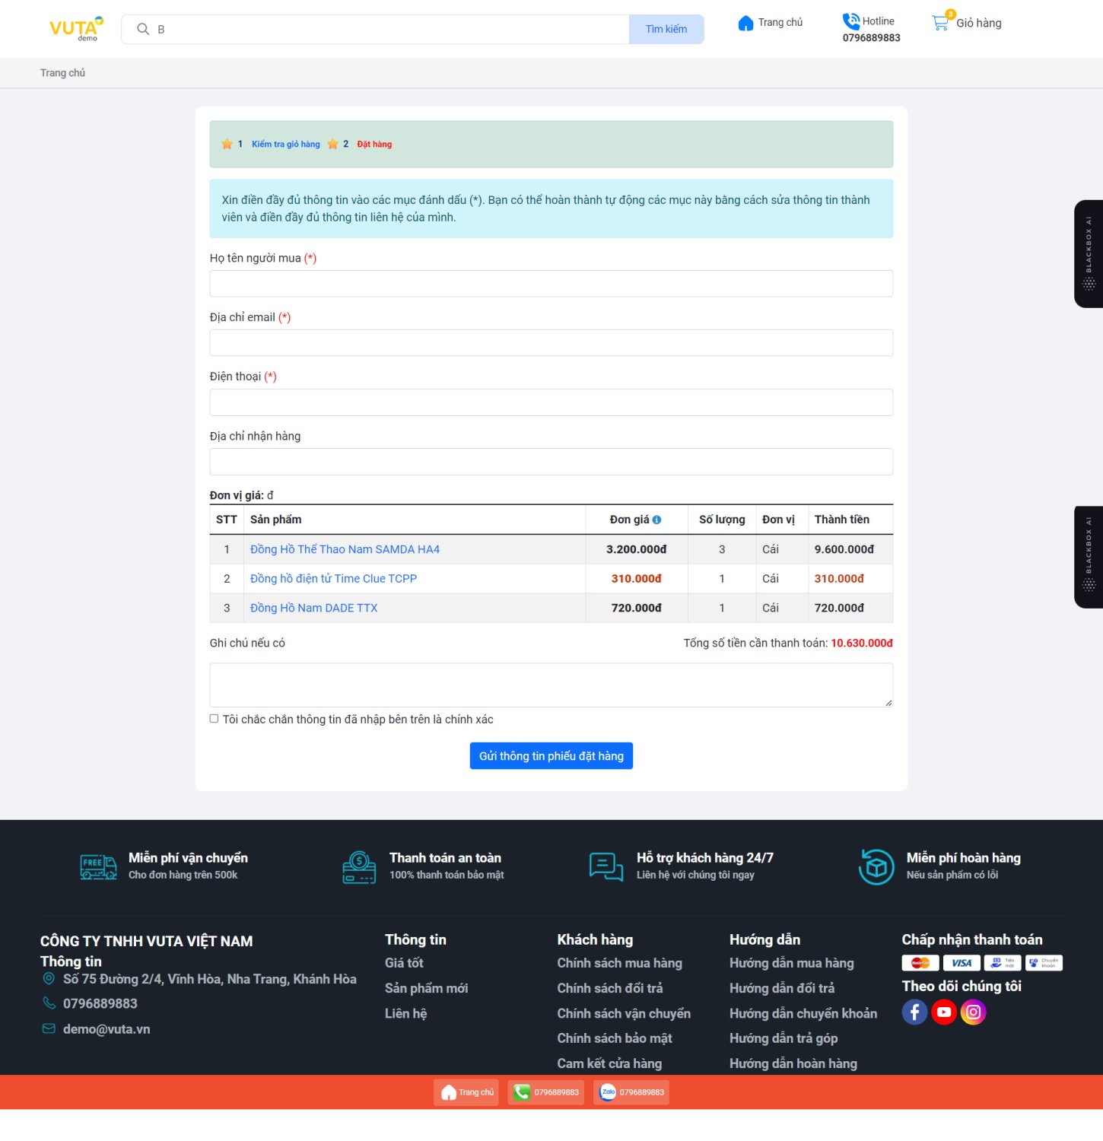The height and width of the screenshot is (1141, 1103).
Task: Open Chính sách đổi trả footer link
Action: pos(610,988)
